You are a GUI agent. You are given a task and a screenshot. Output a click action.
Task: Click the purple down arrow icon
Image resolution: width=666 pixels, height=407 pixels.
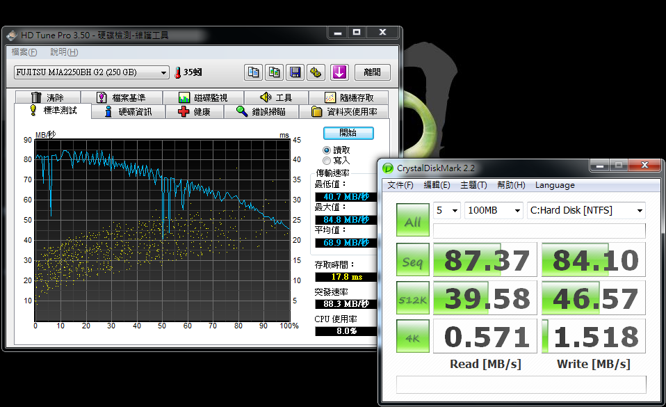(339, 72)
